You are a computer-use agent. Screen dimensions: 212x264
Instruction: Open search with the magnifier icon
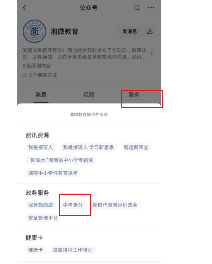click(137, 8)
